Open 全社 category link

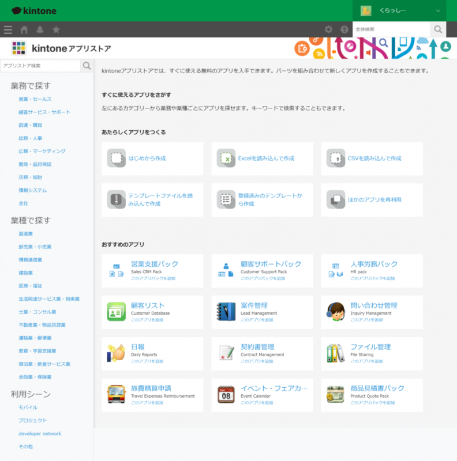click(x=23, y=203)
